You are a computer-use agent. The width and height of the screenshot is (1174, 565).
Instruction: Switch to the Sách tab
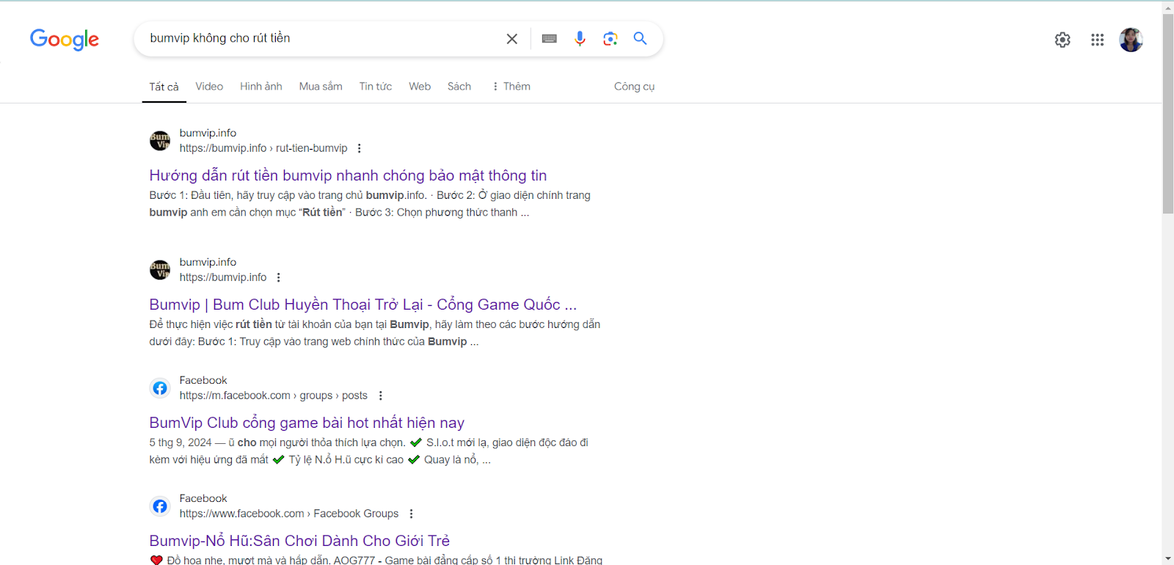[459, 87]
